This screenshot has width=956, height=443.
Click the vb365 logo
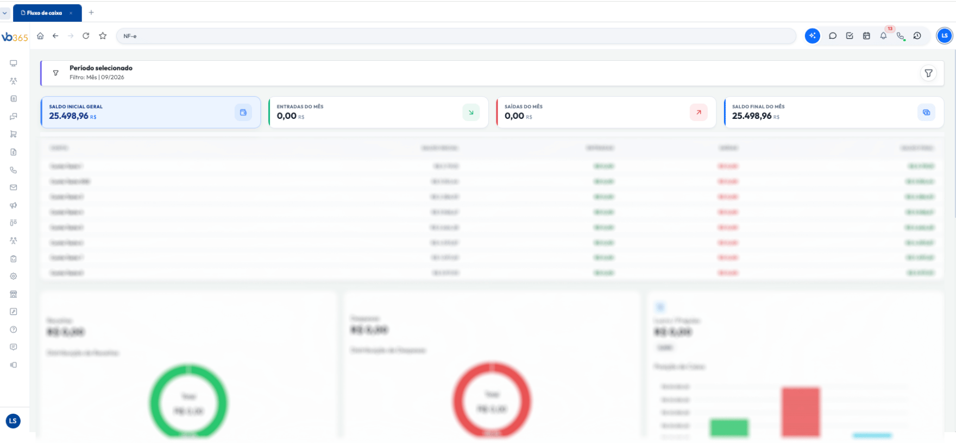click(15, 37)
